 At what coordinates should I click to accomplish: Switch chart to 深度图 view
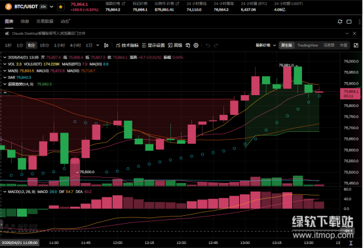click(329, 45)
